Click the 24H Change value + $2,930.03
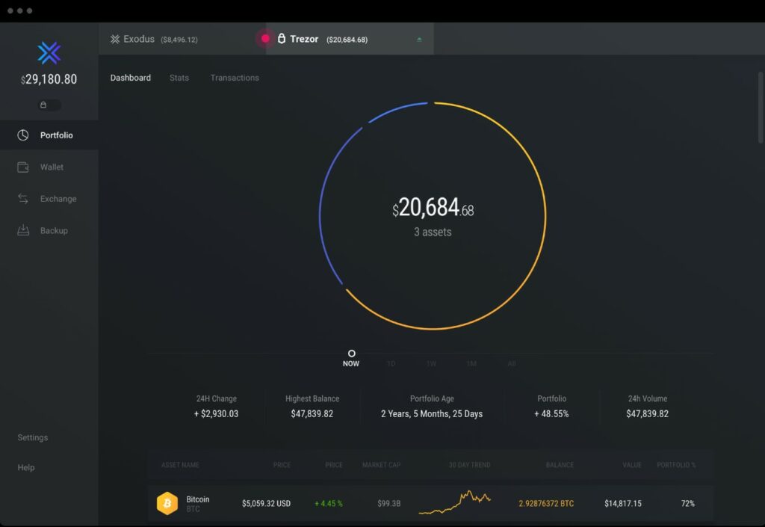Screen dimensions: 765x527 [216, 414]
